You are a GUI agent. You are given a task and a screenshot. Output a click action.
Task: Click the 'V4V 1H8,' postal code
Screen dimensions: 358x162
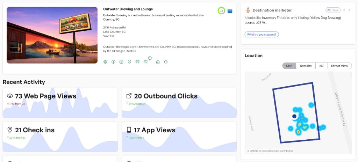tap(109, 36)
